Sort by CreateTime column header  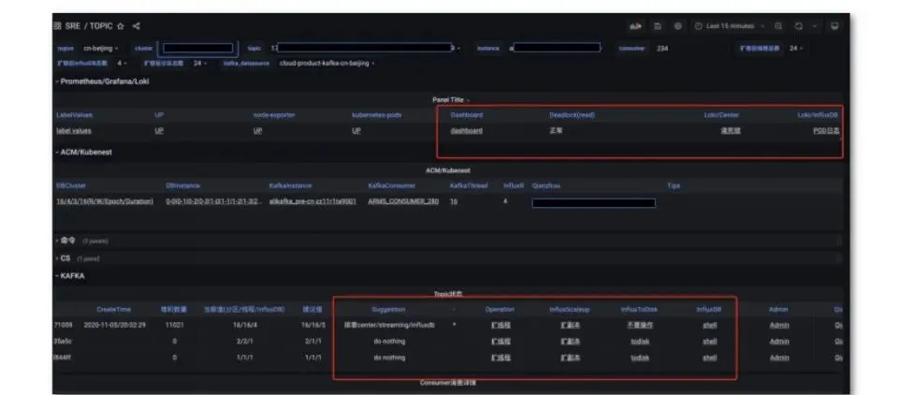coord(113,310)
